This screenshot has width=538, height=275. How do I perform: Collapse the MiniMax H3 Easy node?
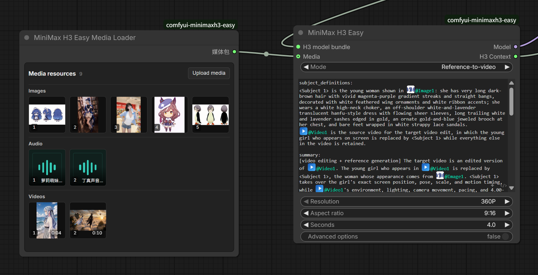coord(301,33)
